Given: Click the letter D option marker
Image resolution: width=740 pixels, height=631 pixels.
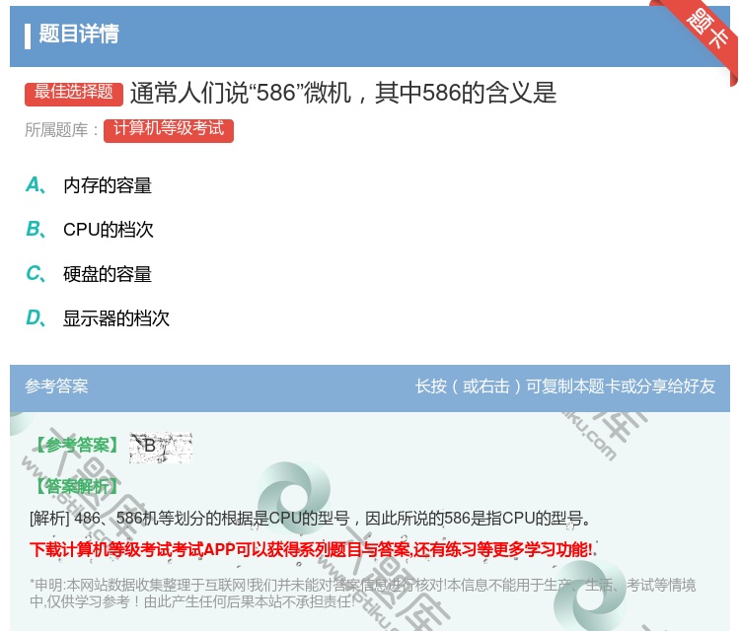Looking at the screenshot, I should point(36,318).
